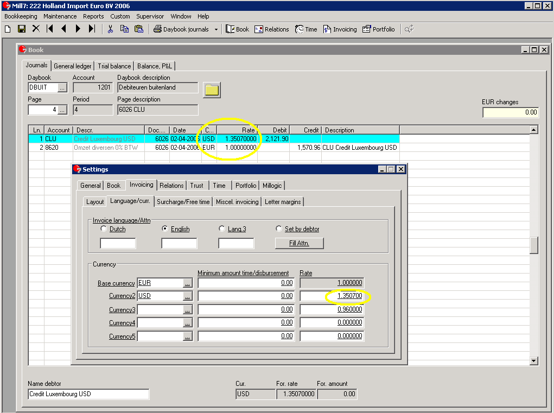Select the English invoice language radio
This screenshot has height=413, width=554.
(x=164, y=228)
